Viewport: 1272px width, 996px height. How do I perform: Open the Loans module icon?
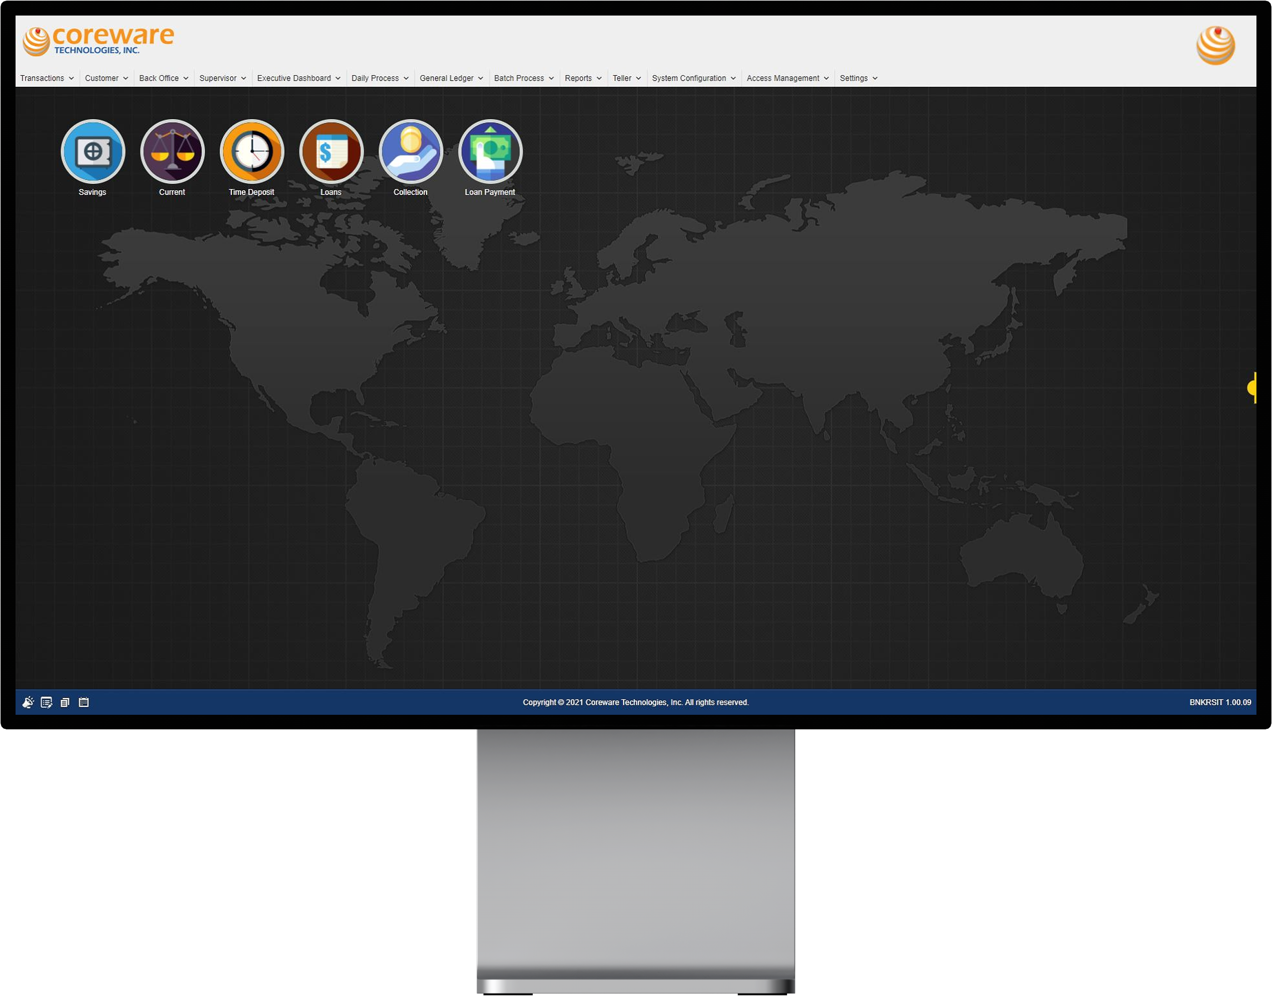pos(331,151)
